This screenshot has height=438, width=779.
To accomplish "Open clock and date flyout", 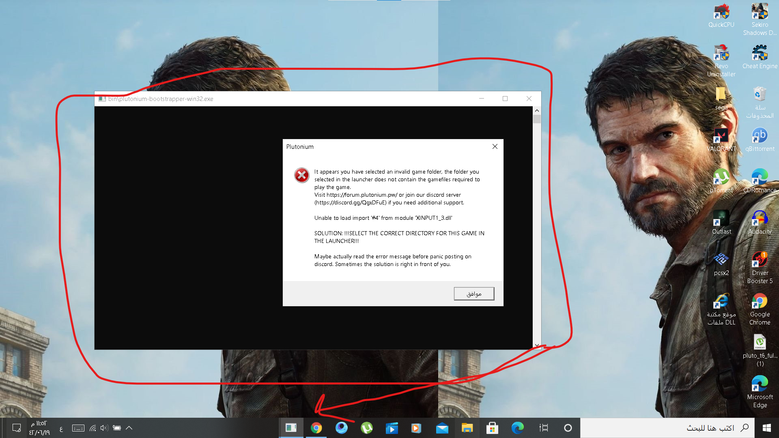I will pyautogui.click(x=39, y=428).
